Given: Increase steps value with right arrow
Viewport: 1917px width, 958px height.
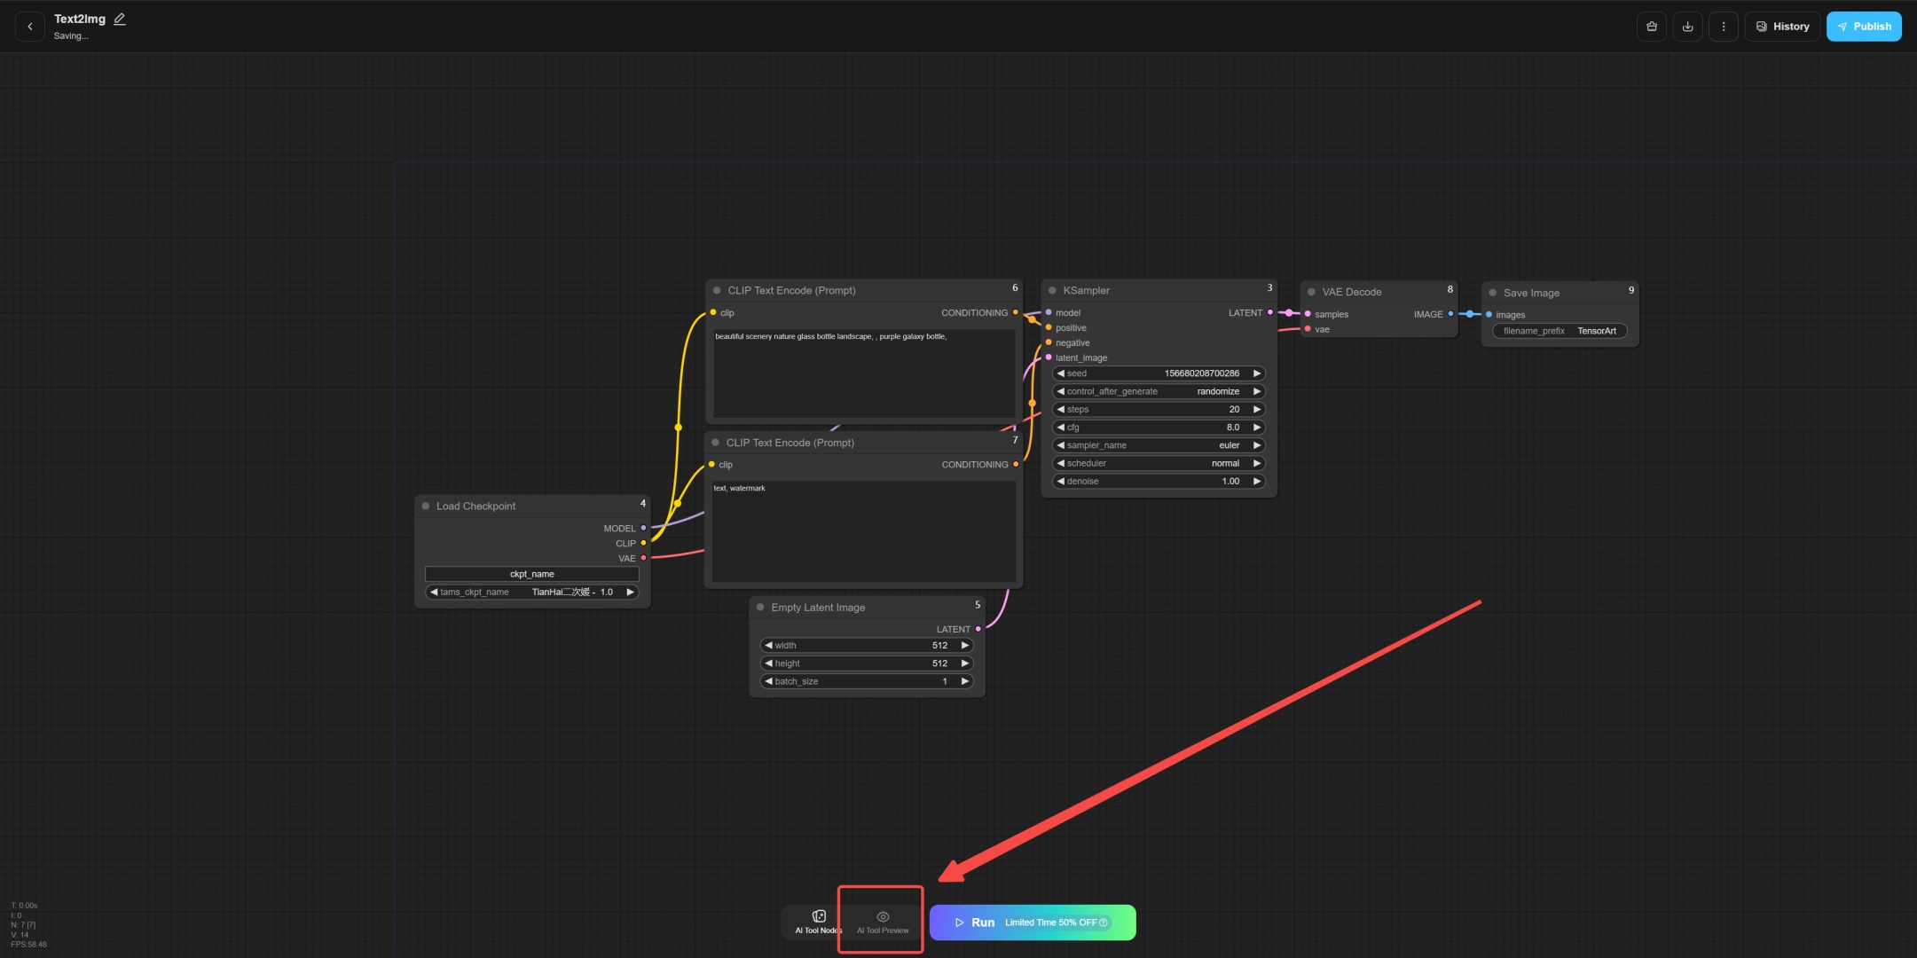Looking at the screenshot, I should coord(1257,409).
